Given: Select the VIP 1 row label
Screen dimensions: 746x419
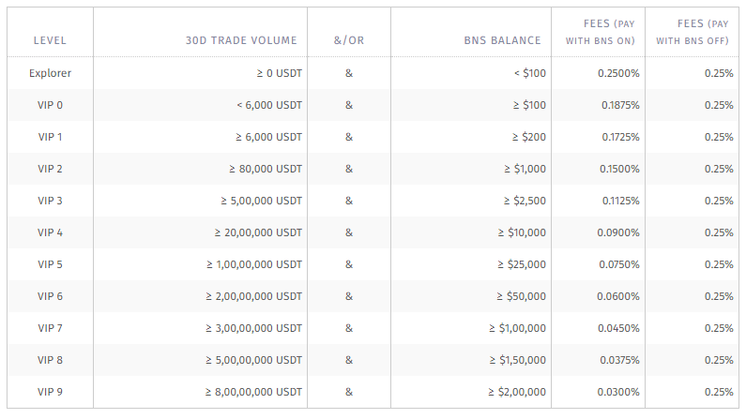Looking at the screenshot, I should 50,137.
